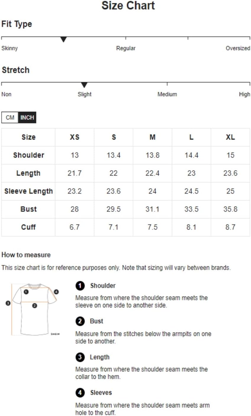Image resolution: width=251 pixels, height=416 pixels.
Task: Click the number 3 Length icon
Action: pos(80,357)
